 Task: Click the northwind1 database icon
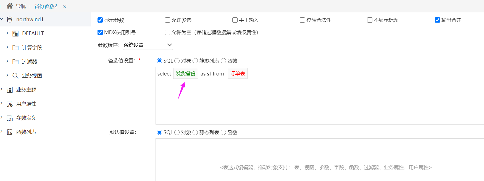click(10, 20)
